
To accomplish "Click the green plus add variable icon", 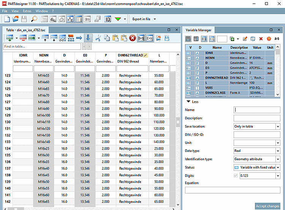I will (232, 39).
